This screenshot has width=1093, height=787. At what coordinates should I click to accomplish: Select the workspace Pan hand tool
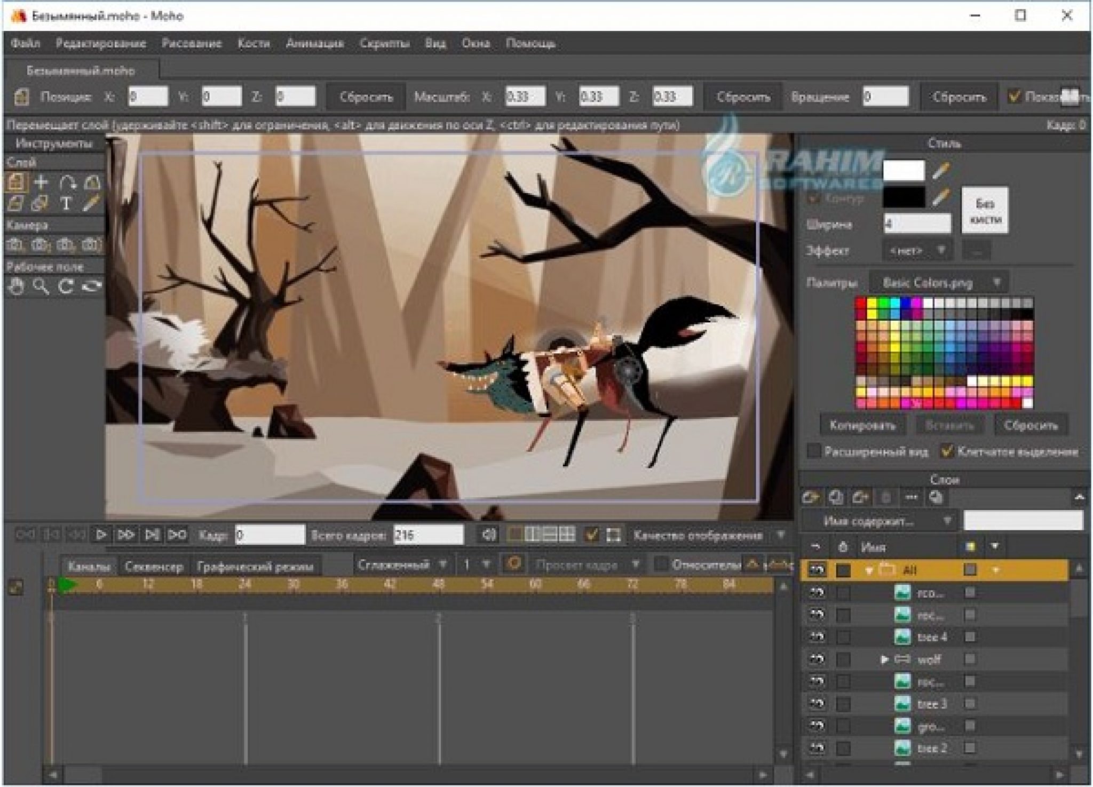tap(16, 287)
